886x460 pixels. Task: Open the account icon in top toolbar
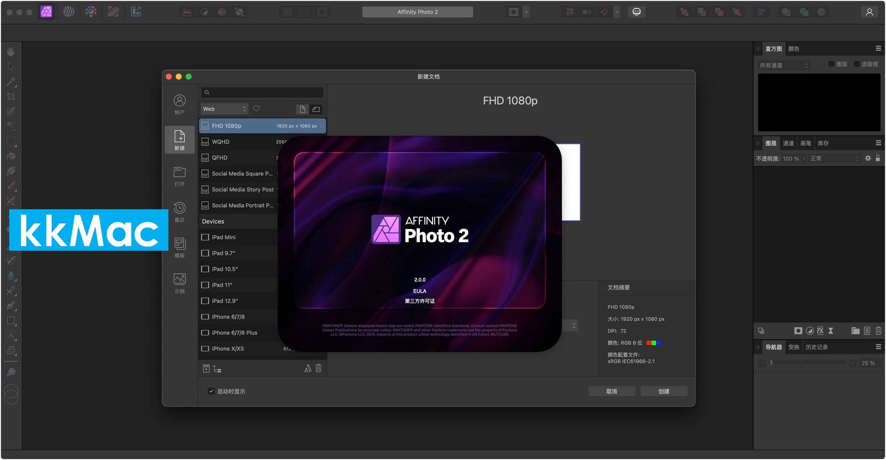(x=869, y=12)
